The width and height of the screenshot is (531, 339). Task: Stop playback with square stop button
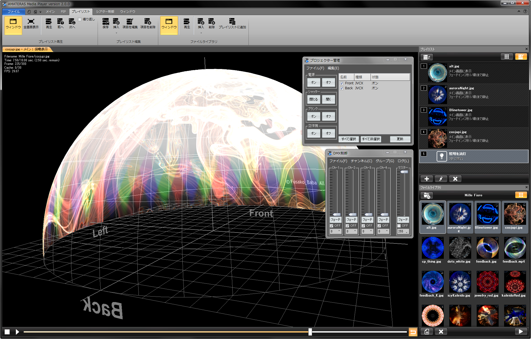[x=7, y=332]
